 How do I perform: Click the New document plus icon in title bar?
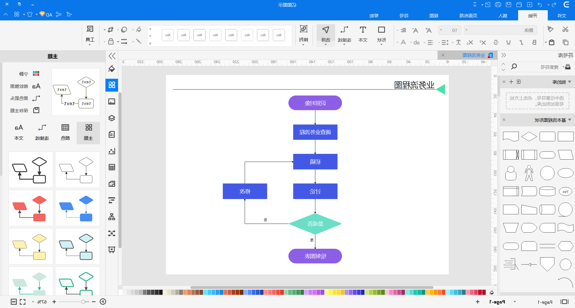(x=529, y=4)
